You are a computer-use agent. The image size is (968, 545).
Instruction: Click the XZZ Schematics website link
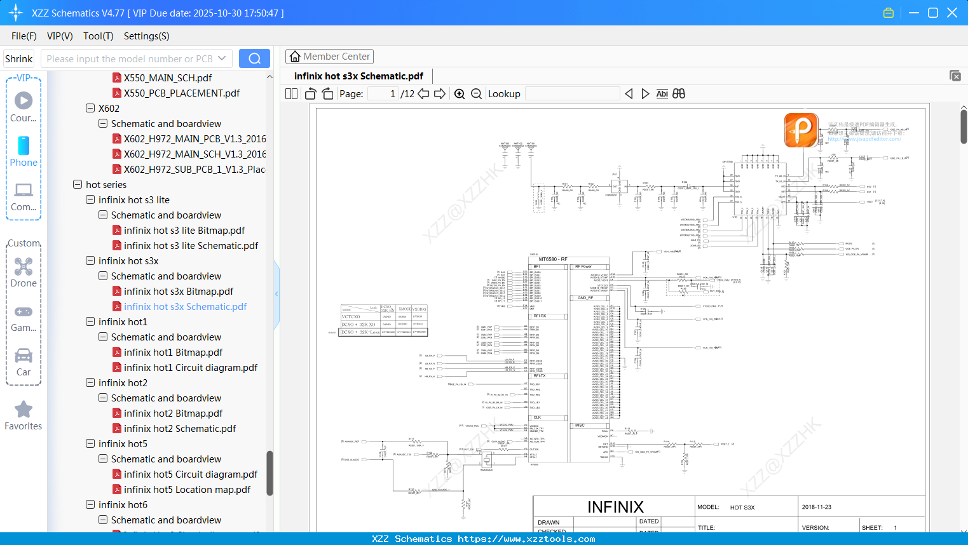click(484, 538)
